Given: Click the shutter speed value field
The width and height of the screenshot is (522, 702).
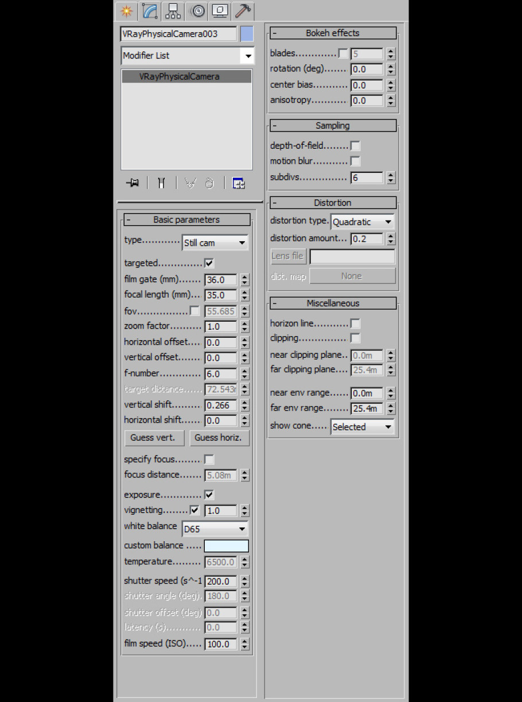Looking at the screenshot, I should tap(221, 581).
